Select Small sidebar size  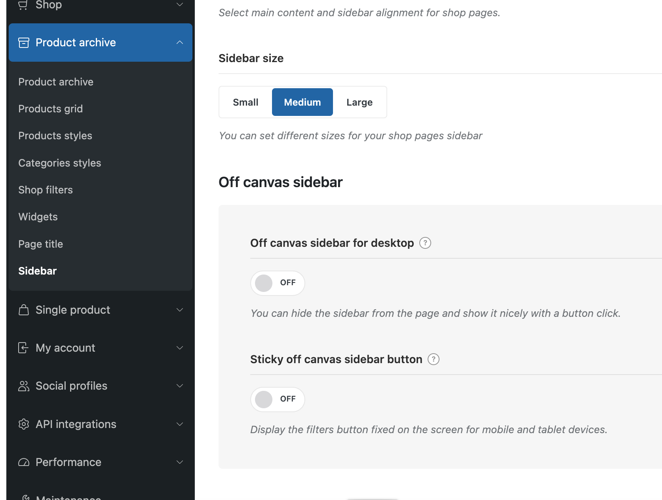[x=245, y=102]
